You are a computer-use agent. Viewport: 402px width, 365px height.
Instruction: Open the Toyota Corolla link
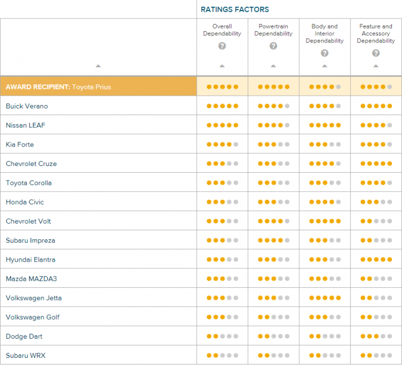click(x=28, y=183)
